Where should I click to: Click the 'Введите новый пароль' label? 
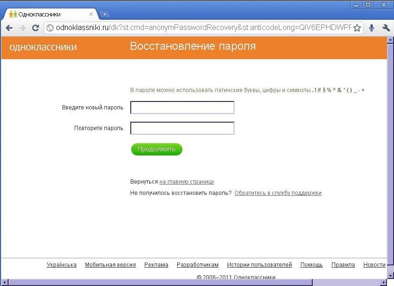93,108
